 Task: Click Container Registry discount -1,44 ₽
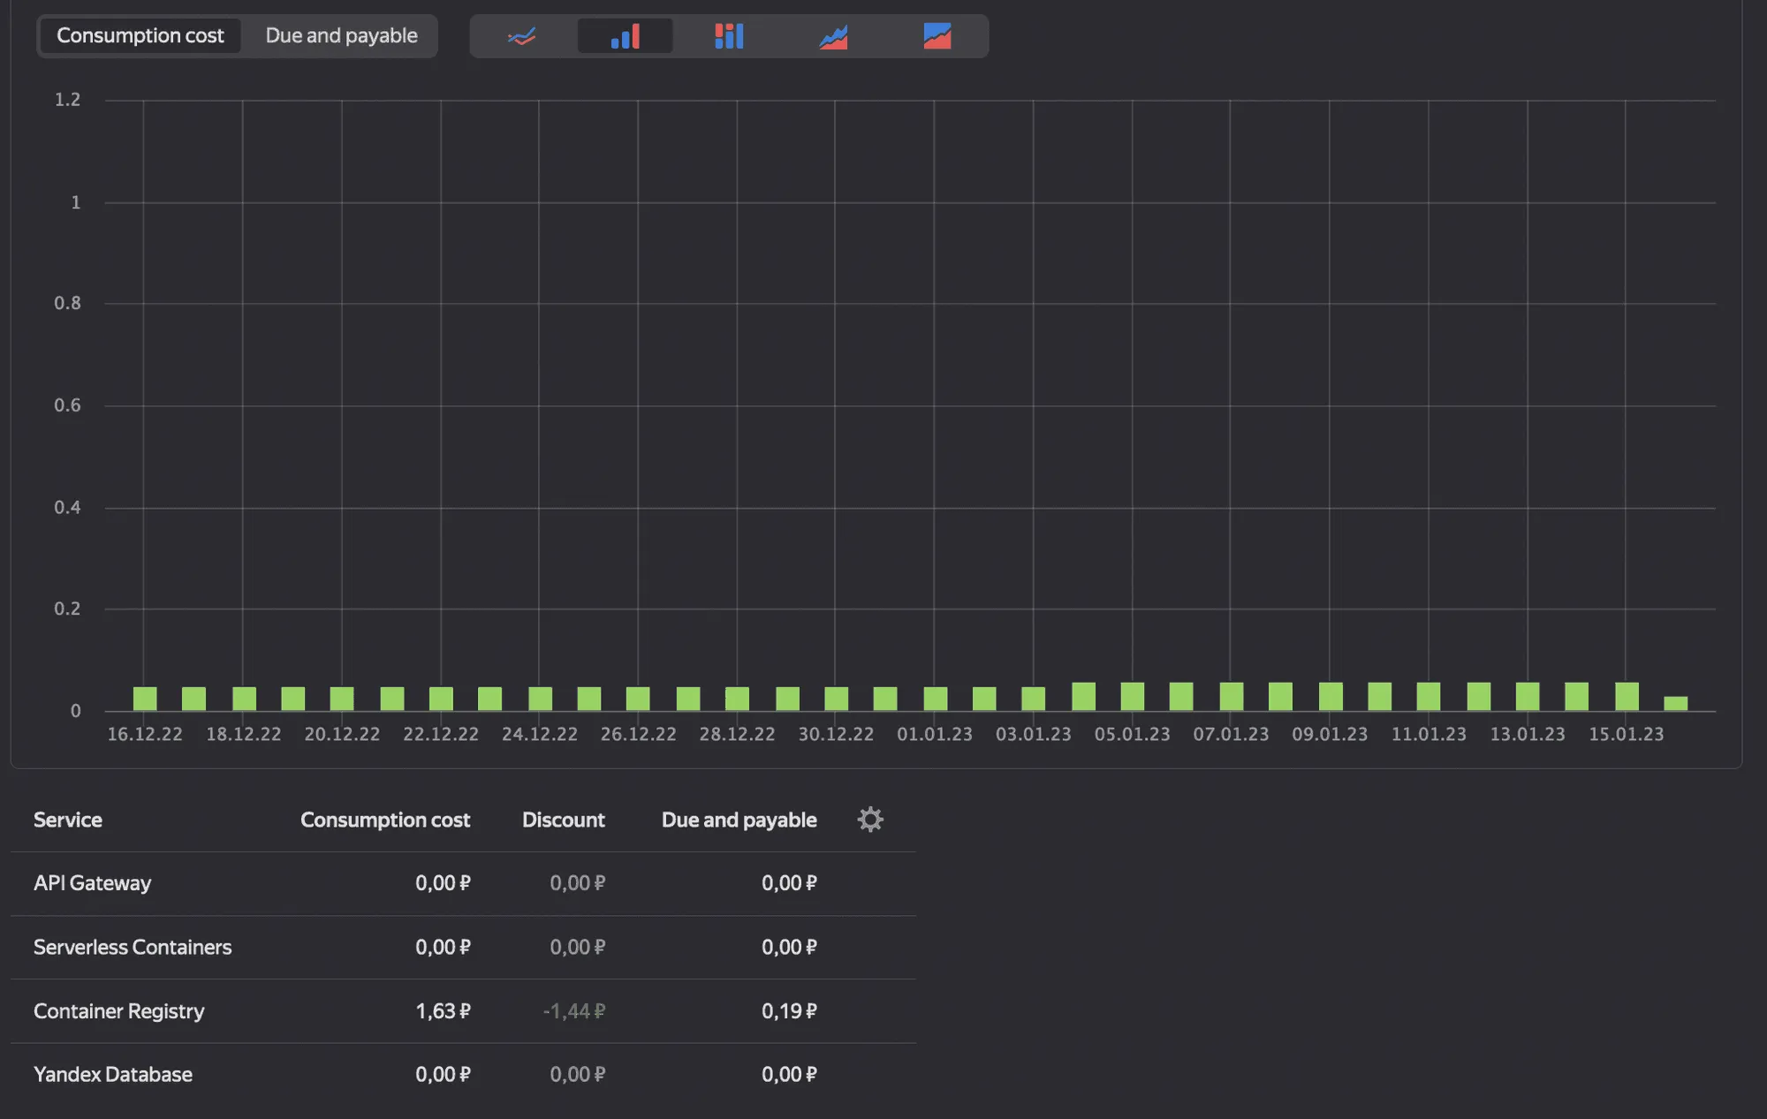[574, 1010]
